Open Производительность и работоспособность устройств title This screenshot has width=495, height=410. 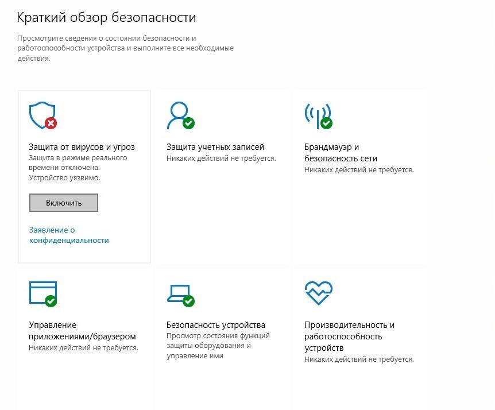pos(349,336)
